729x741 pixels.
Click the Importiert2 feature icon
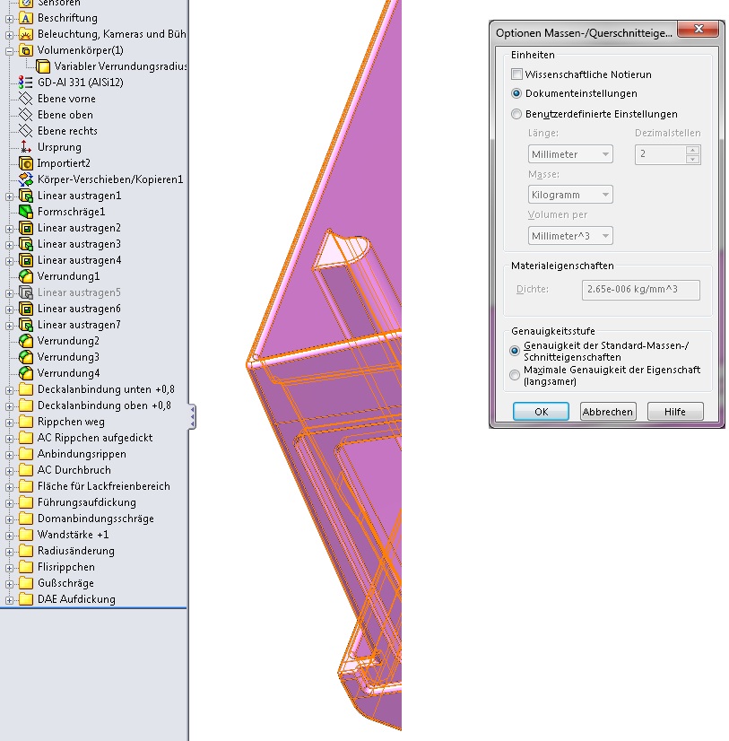[x=26, y=163]
